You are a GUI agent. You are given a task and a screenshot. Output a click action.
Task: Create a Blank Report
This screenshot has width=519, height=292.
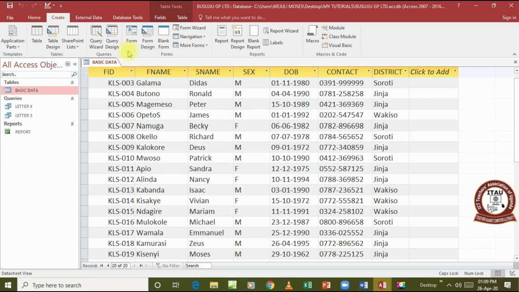point(253,37)
